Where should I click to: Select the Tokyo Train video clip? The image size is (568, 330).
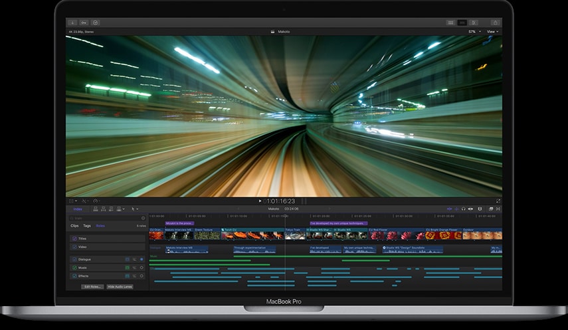[295, 234]
